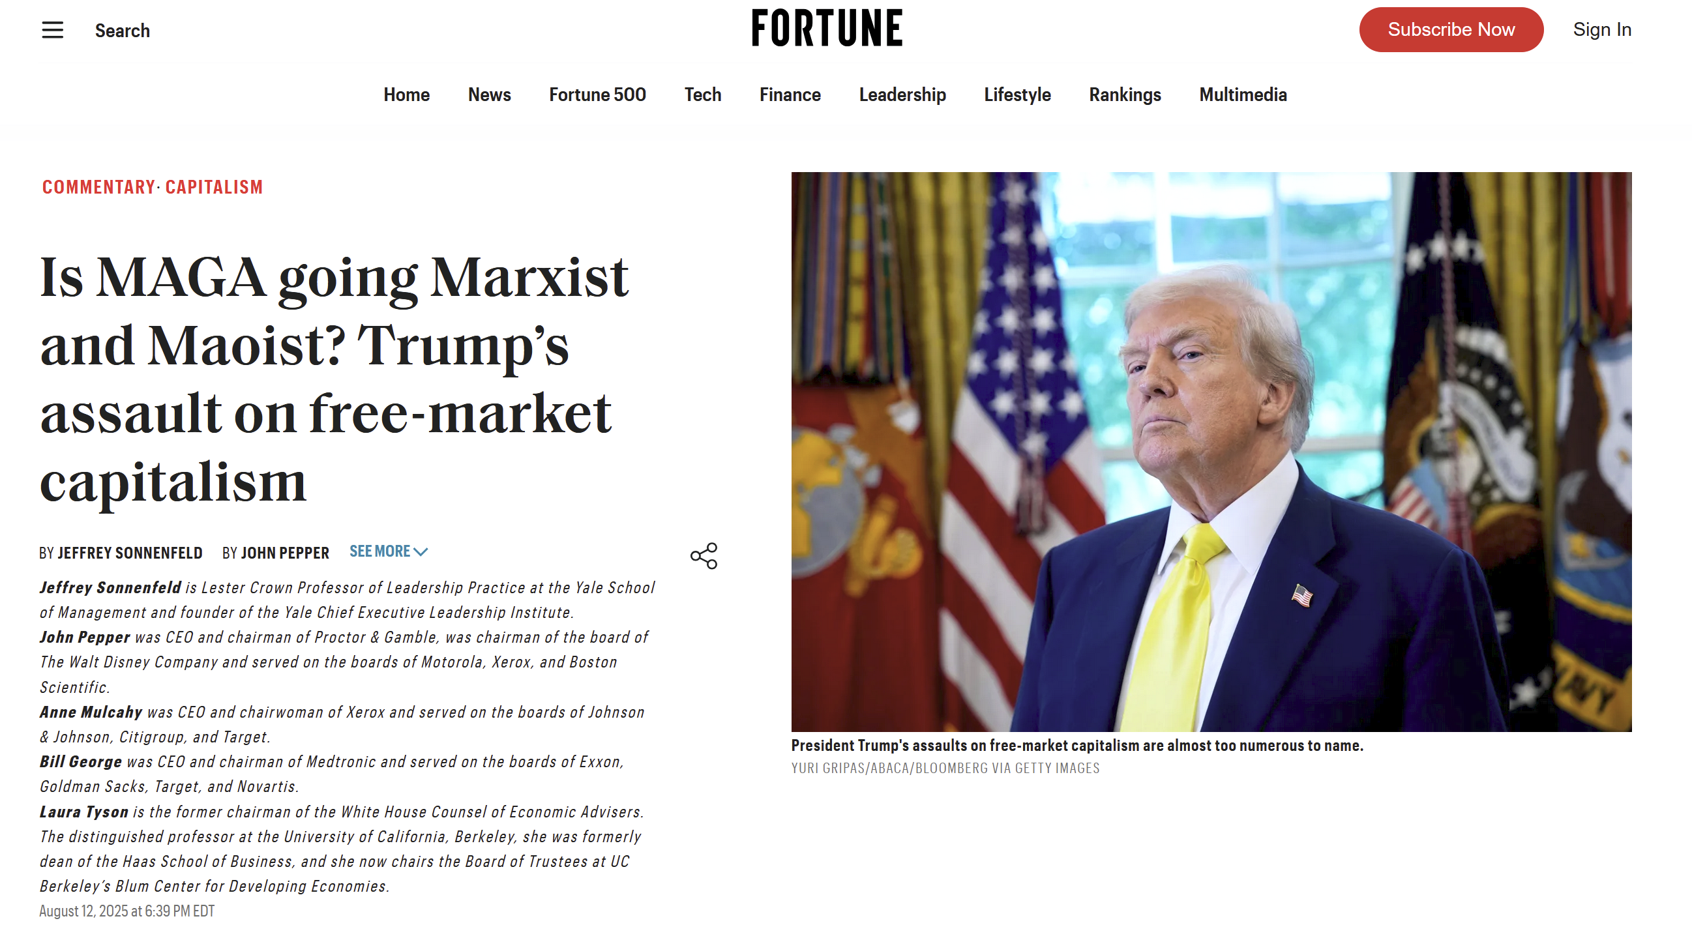Open the Finance section

pyautogui.click(x=790, y=95)
